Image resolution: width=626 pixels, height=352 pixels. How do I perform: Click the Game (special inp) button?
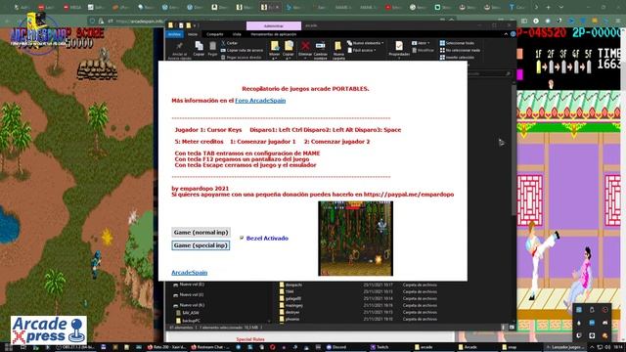(201, 245)
